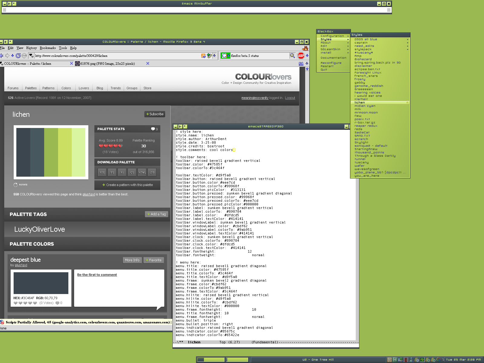Click the Adblock Plus ABP icon
The height and width of the screenshot is (363, 484).
tap(301, 56)
